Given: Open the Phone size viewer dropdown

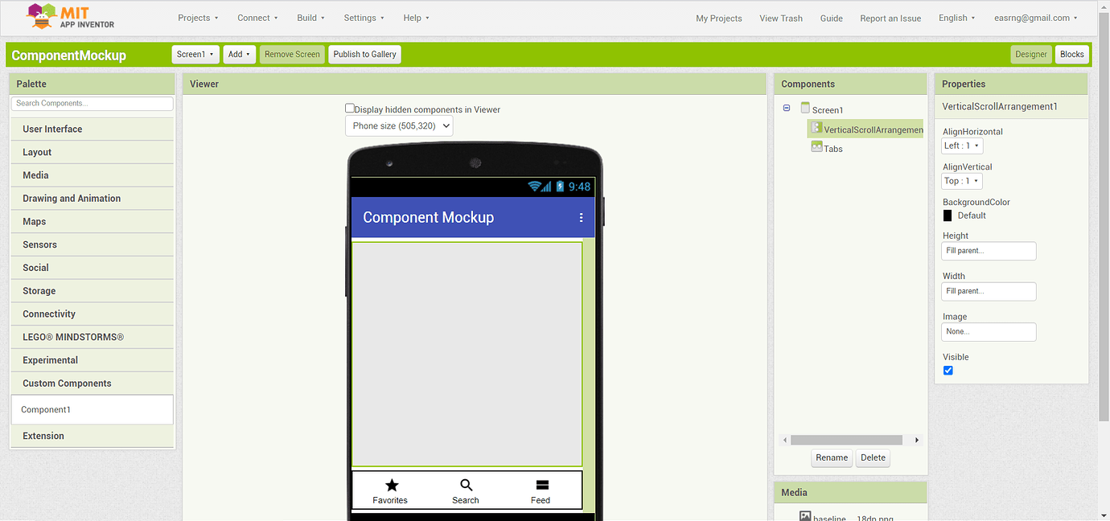Looking at the screenshot, I should coord(399,125).
